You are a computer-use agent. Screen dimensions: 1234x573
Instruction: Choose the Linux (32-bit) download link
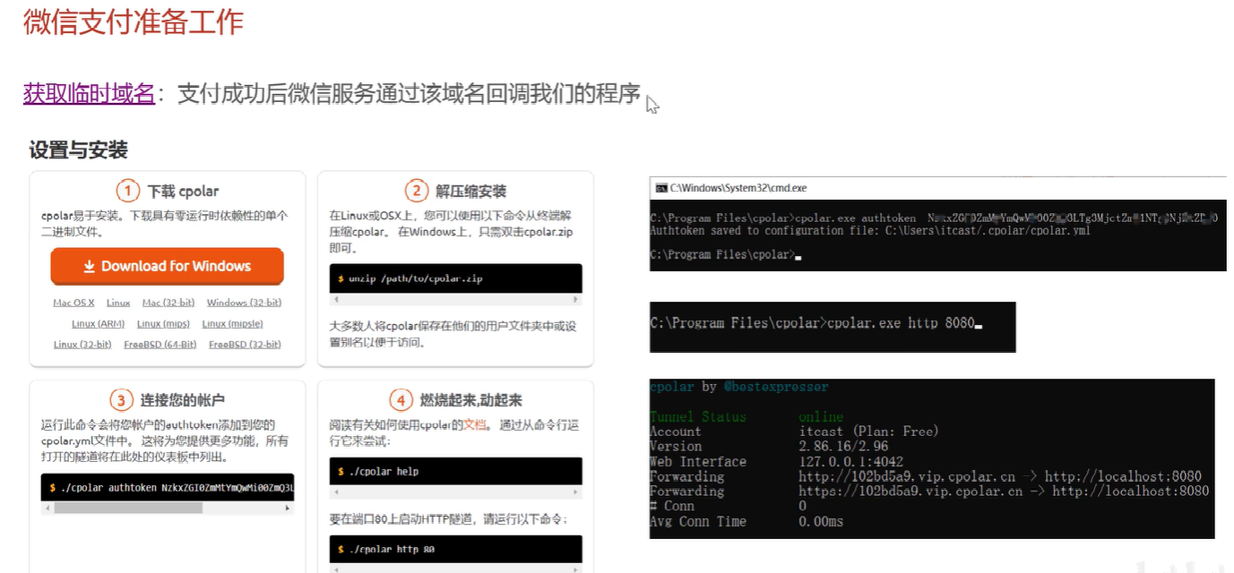(x=82, y=344)
